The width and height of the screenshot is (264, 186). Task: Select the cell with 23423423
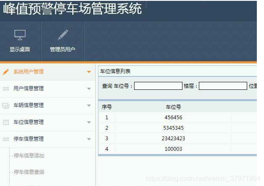pos(173,139)
